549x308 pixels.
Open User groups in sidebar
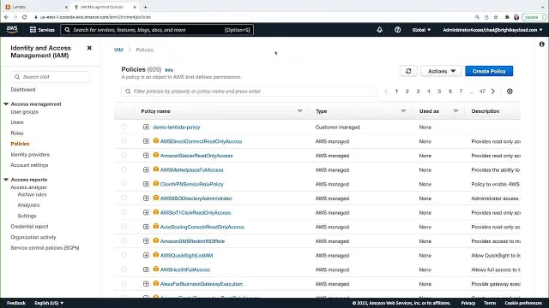coord(24,112)
